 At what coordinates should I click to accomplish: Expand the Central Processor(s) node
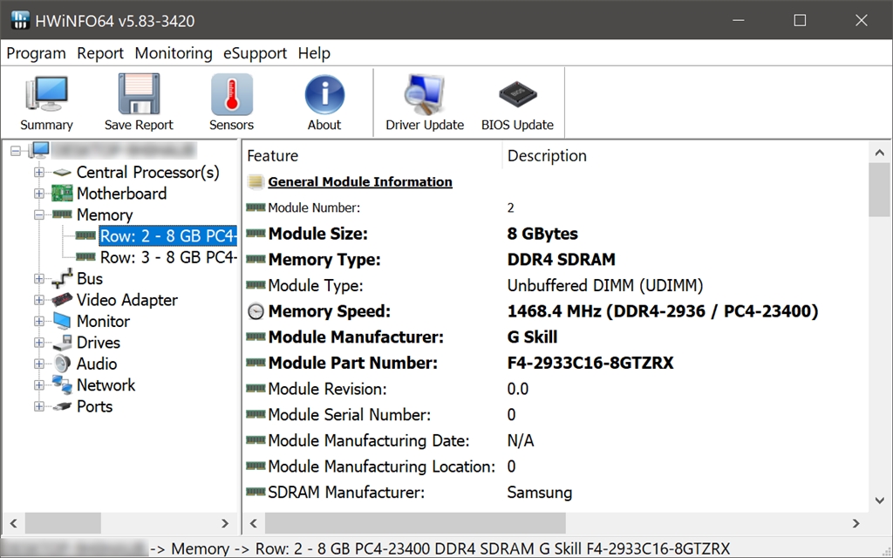39,173
